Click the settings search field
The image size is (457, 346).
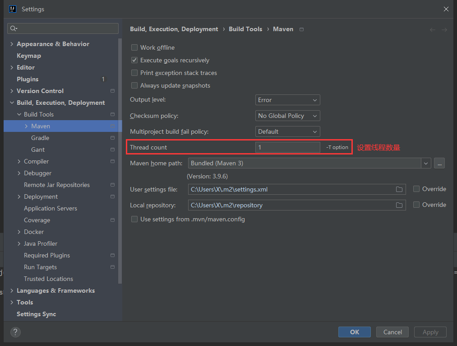pos(63,28)
